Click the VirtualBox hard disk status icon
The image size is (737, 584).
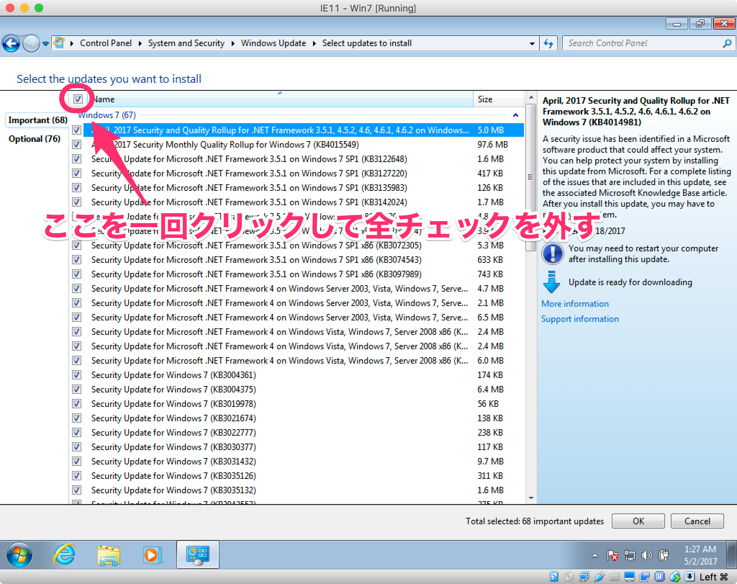(554, 577)
